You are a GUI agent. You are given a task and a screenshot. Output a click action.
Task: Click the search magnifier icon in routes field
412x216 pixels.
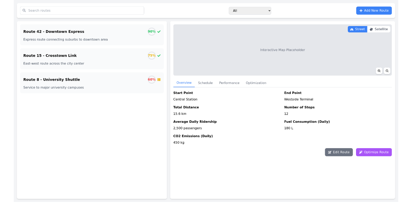[24, 10]
